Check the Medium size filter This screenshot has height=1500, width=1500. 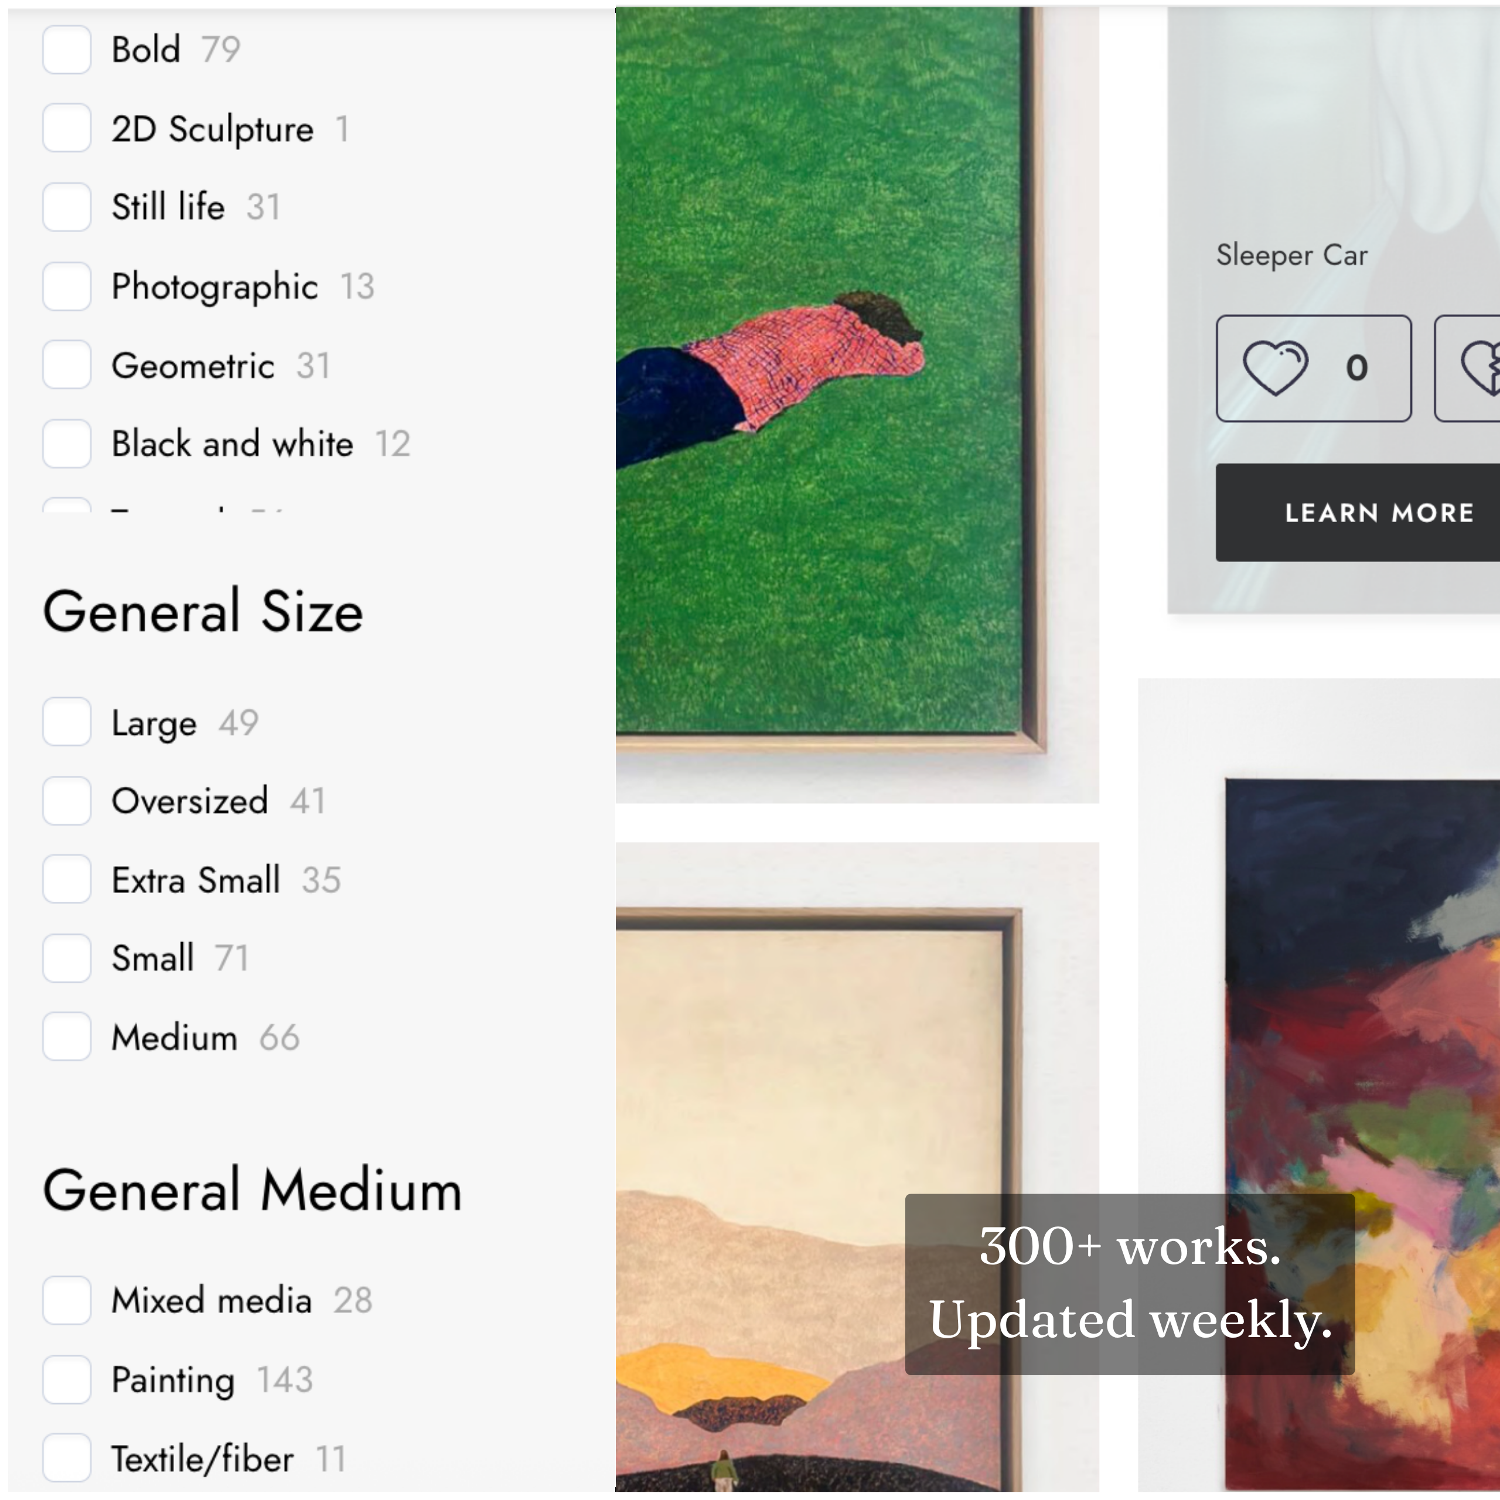67,1037
